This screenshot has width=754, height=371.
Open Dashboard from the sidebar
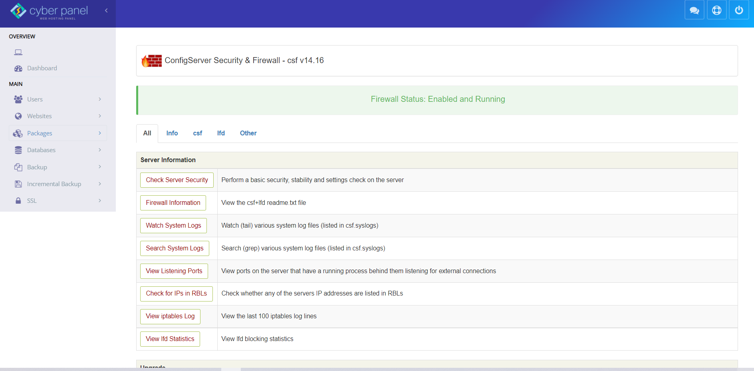(42, 68)
